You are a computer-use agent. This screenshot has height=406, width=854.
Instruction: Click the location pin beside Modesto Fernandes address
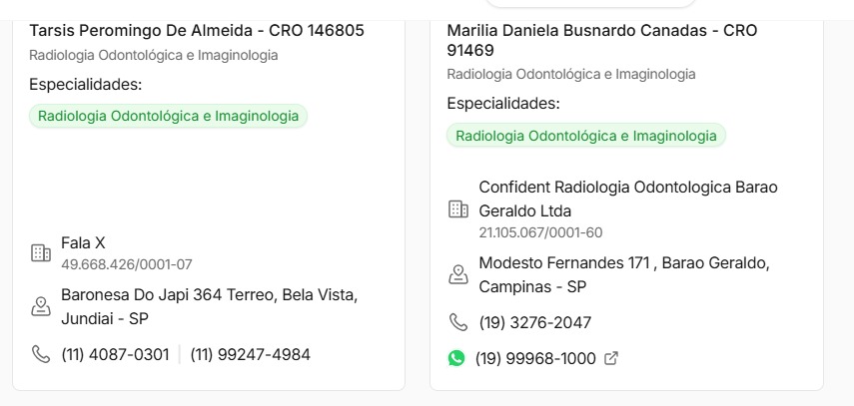pyautogui.click(x=458, y=274)
